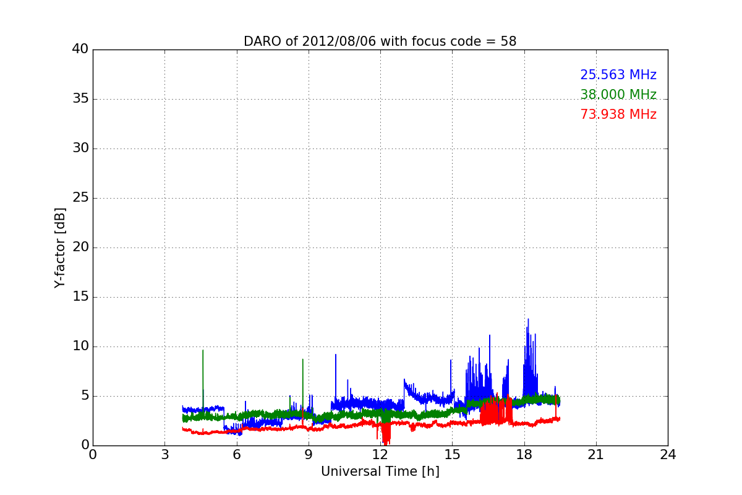Screen dimensions: 742x495
Task: Click the '3' x-axis tick label
Action: pos(164,455)
